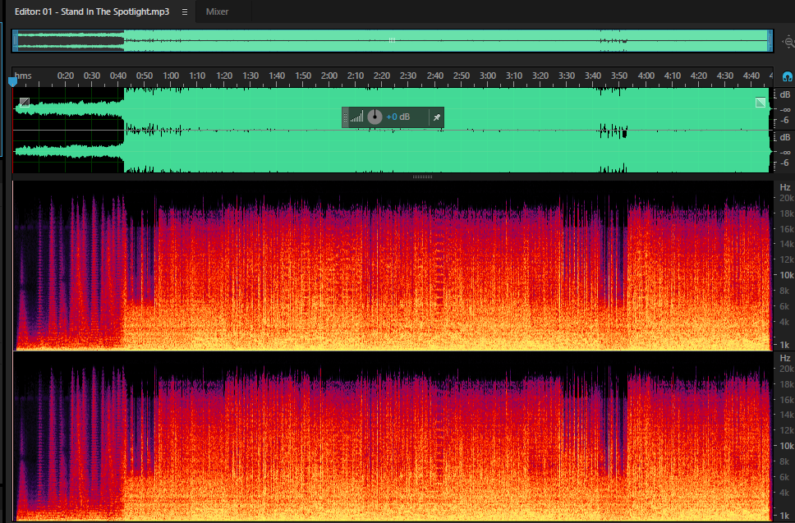Grab the Fade Out handle on the waveform
This screenshot has width=795, height=523.
(760, 103)
